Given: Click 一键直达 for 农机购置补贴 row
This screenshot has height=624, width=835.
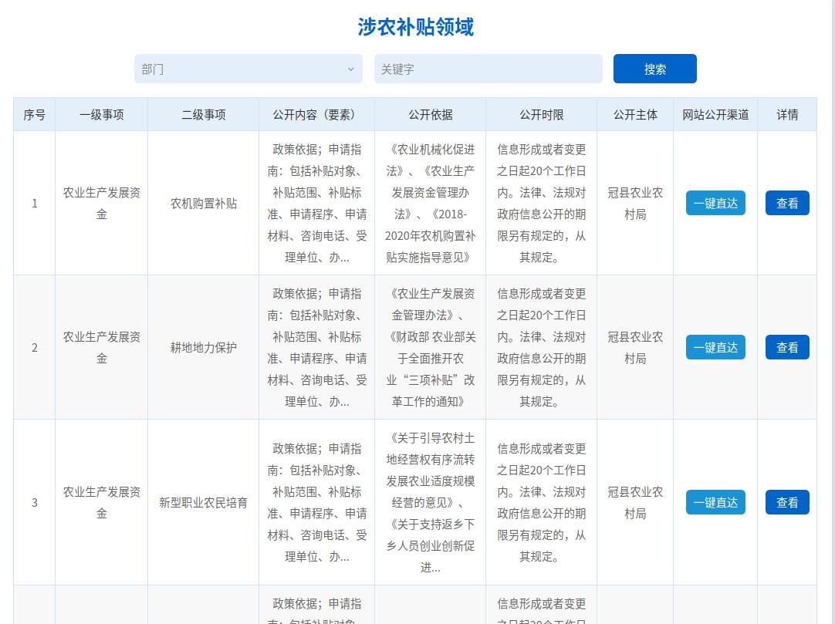Looking at the screenshot, I should pyautogui.click(x=715, y=203).
